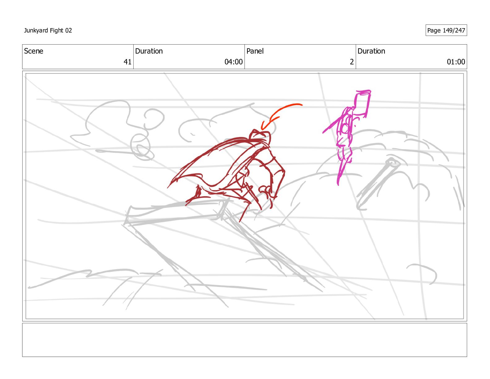Click the scene number '41'
The image size is (490, 379).
128,62
